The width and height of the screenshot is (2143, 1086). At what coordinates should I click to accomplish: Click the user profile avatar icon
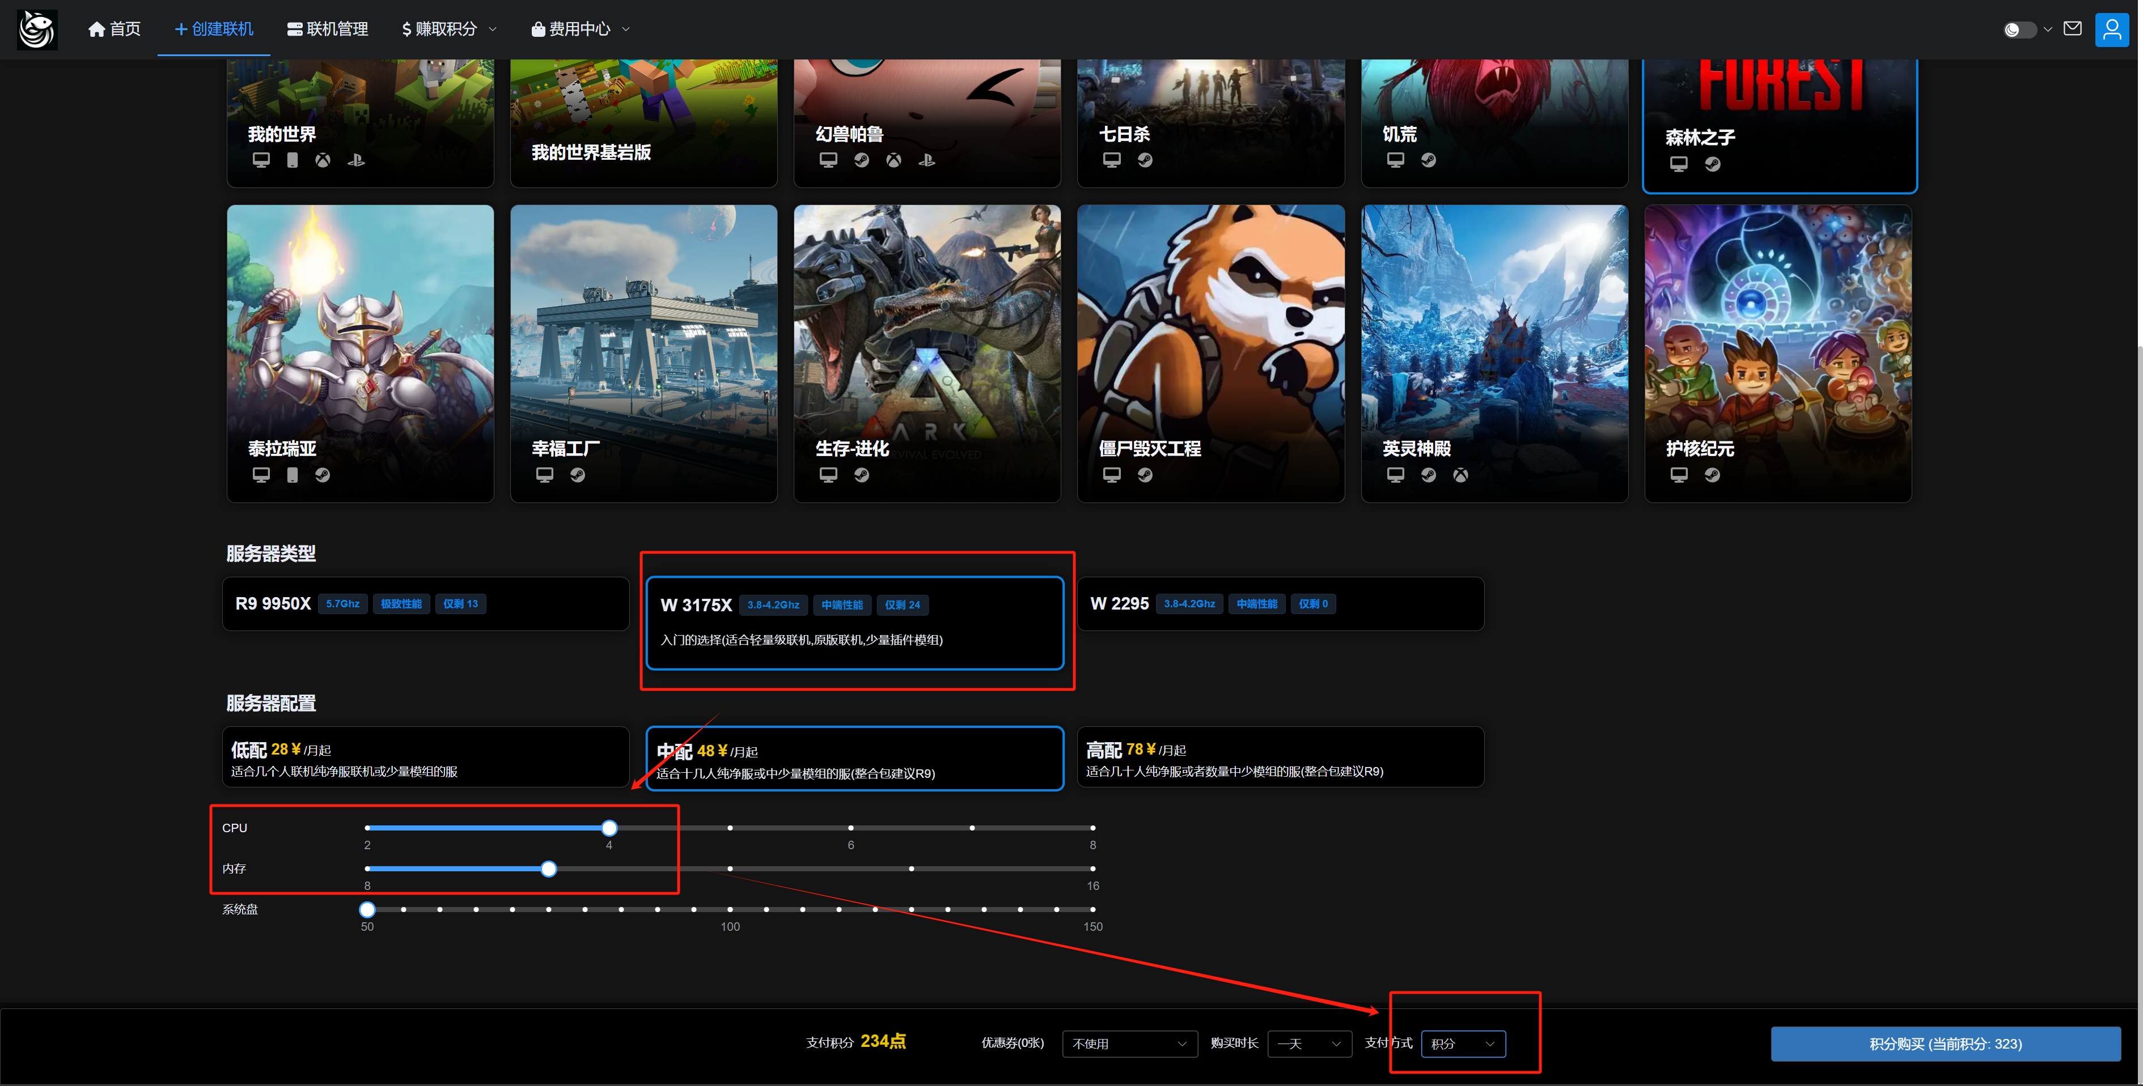(x=2111, y=30)
